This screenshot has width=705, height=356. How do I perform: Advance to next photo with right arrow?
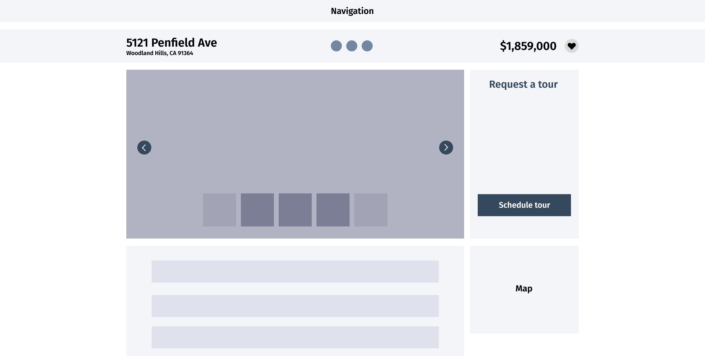pos(446,148)
